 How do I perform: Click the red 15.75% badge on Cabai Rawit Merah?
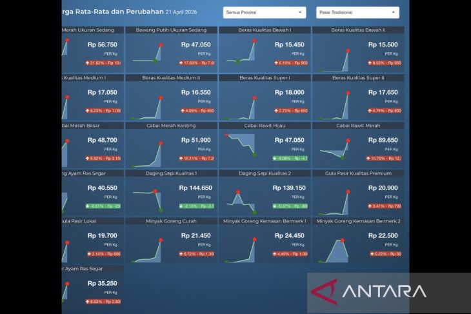click(381, 159)
